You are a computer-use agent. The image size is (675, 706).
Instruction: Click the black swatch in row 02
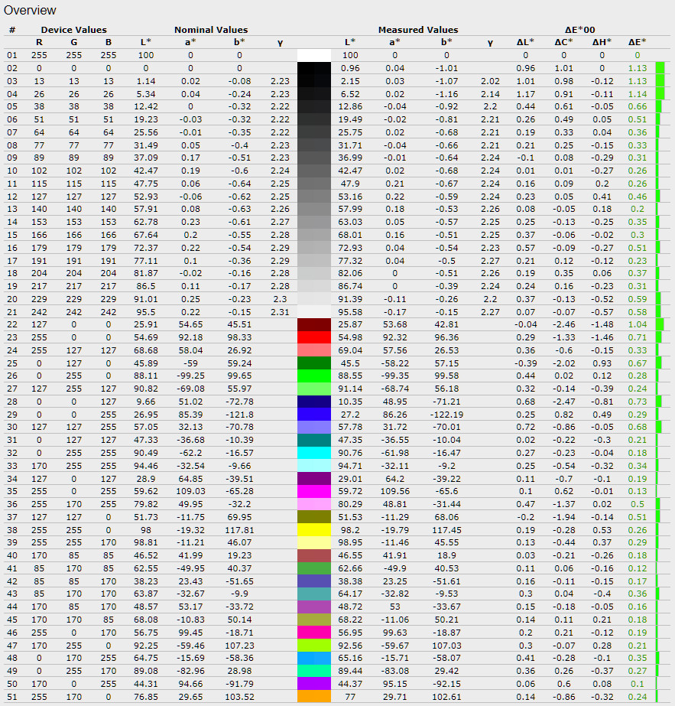coord(313,67)
